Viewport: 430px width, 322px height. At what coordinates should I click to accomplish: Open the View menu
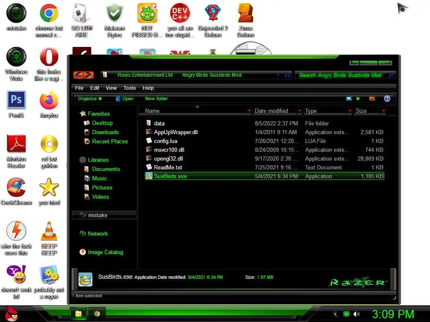click(111, 88)
